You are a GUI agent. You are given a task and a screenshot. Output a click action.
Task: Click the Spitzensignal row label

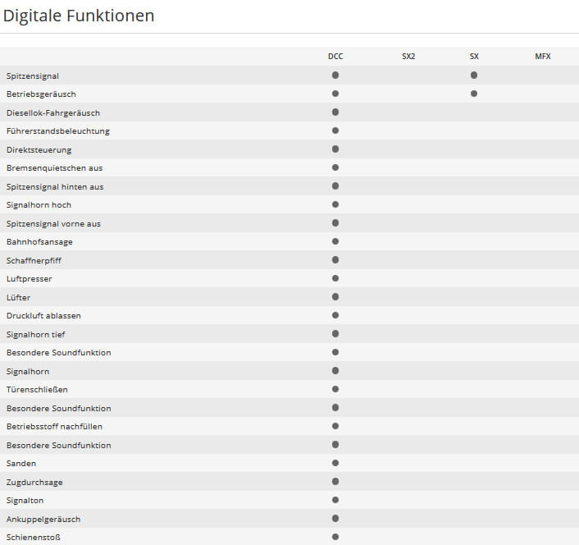pyautogui.click(x=33, y=76)
